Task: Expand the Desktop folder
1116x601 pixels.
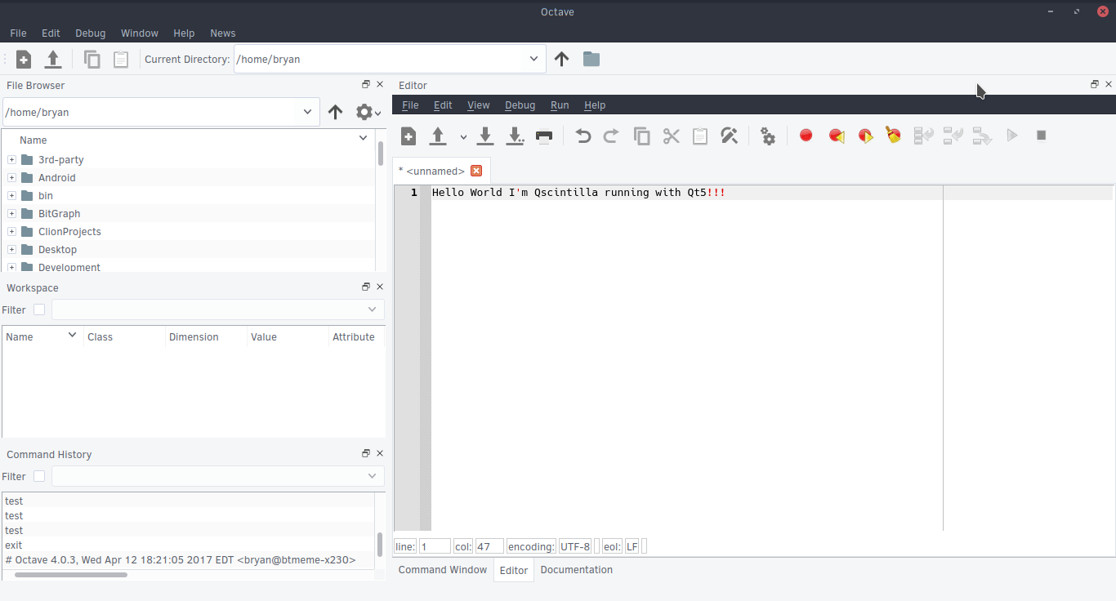Action: click(x=11, y=250)
